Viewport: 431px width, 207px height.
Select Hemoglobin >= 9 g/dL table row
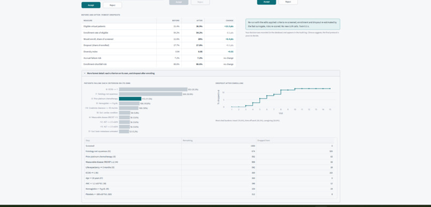coord(210,189)
